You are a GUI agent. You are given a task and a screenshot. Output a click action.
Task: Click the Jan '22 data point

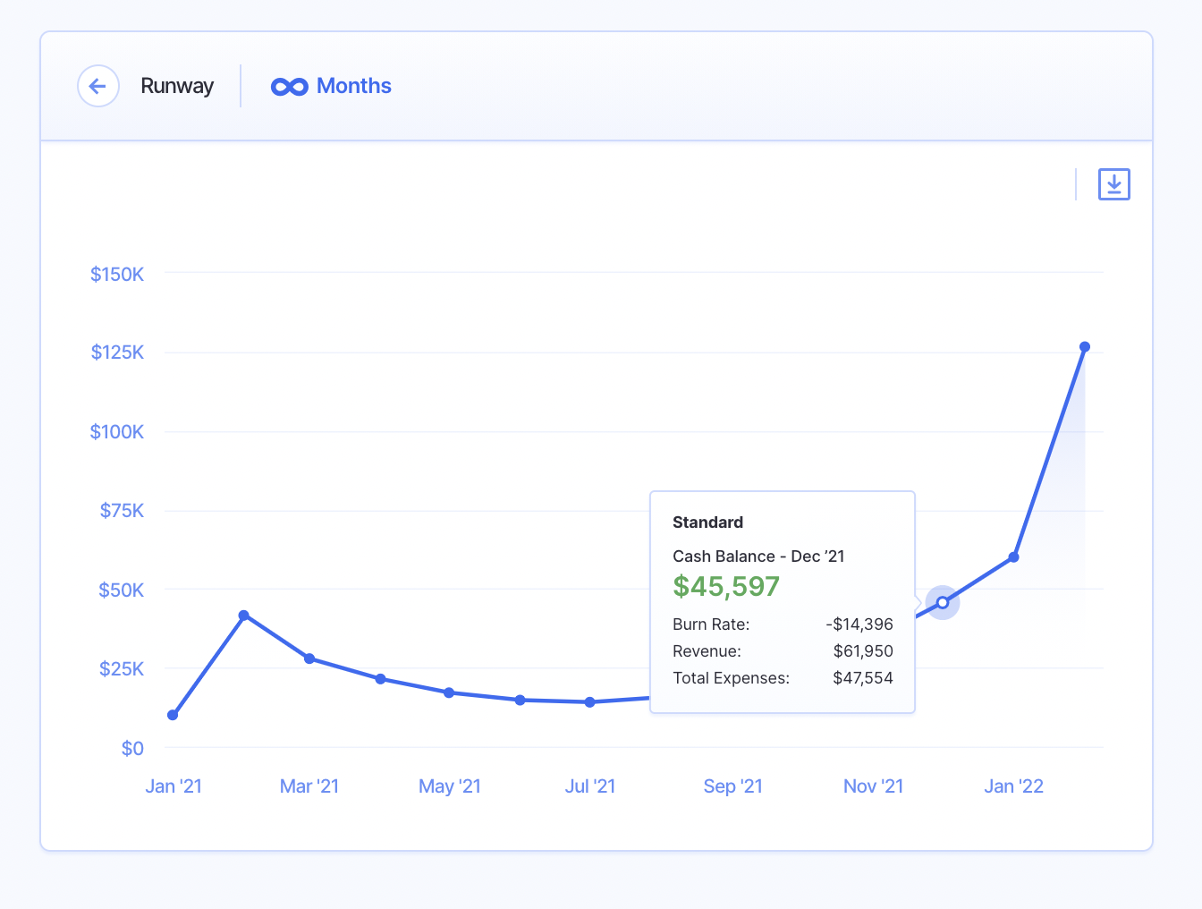coord(1013,557)
